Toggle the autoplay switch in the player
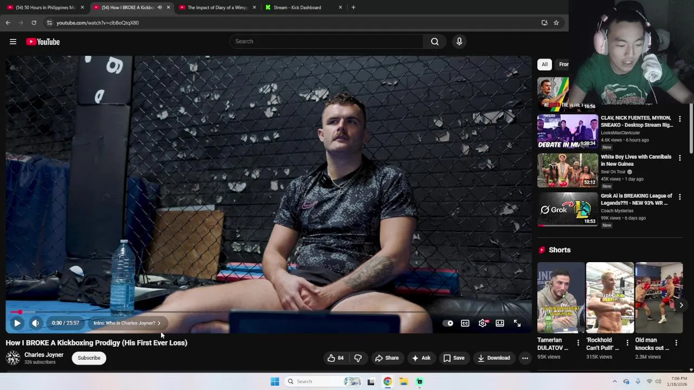Image resolution: width=694 pixels, height=390 pixels. point(448,323)
